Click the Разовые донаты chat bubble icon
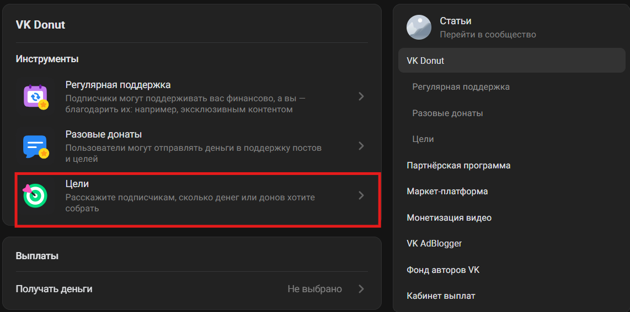Image resolution: width=630 pixels, height=312 pixels. [35, 146]
